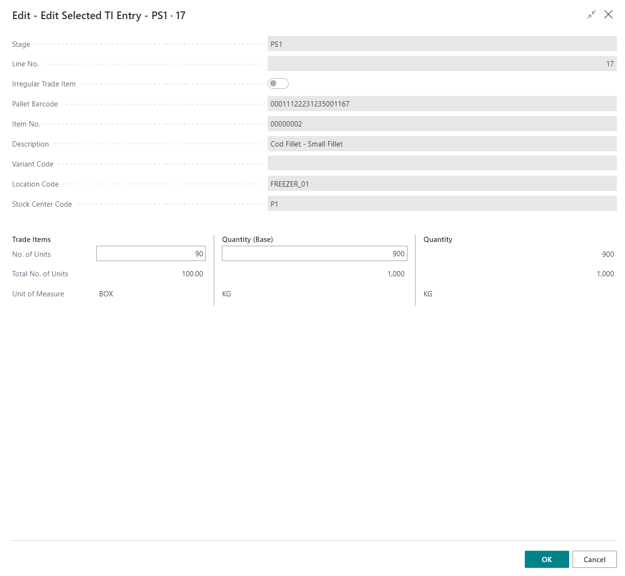Click the Total No. of Units value 100.00
This screenshot has height=576, width=625.
tap(192, 274)
